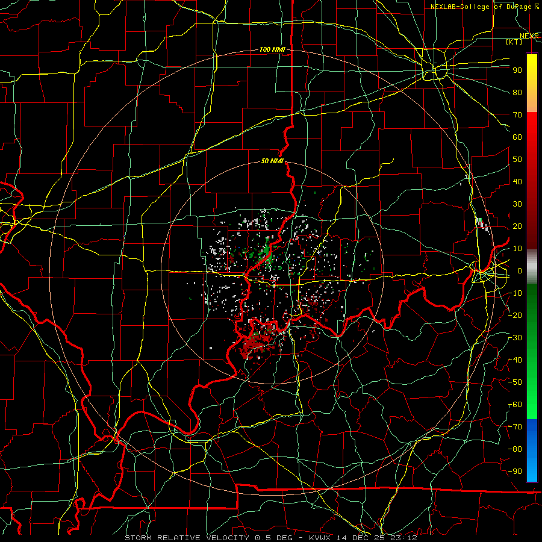Viewport: 542px width, 542px height.
Task: Click the 30 value on the velocity scale
Action: click(x=517, y=204)
